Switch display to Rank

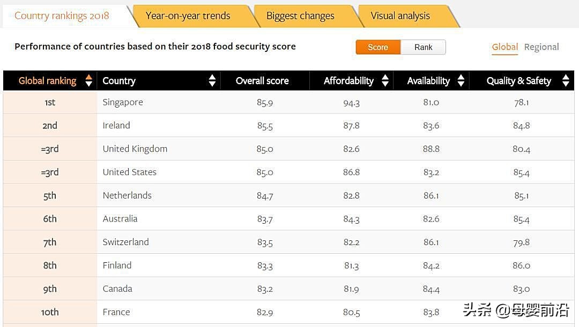click(423, 47)
